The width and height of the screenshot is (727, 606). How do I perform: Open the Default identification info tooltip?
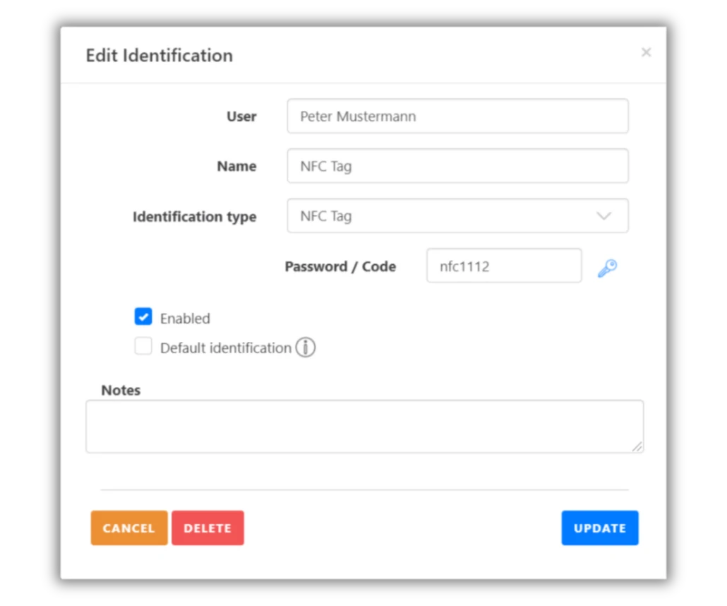coord(306,347)
